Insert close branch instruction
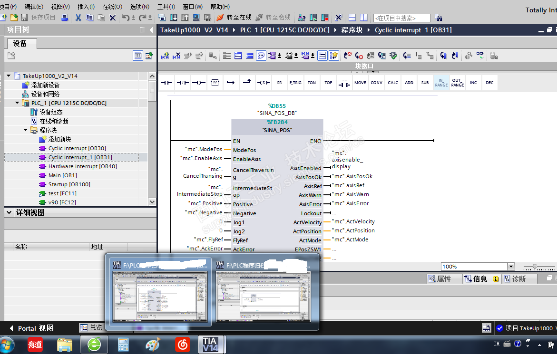 point(247,83)
